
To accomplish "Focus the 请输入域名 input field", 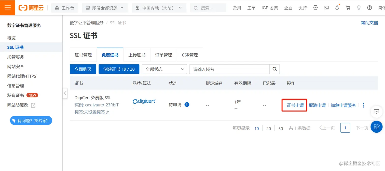I will tap(229, 69).
